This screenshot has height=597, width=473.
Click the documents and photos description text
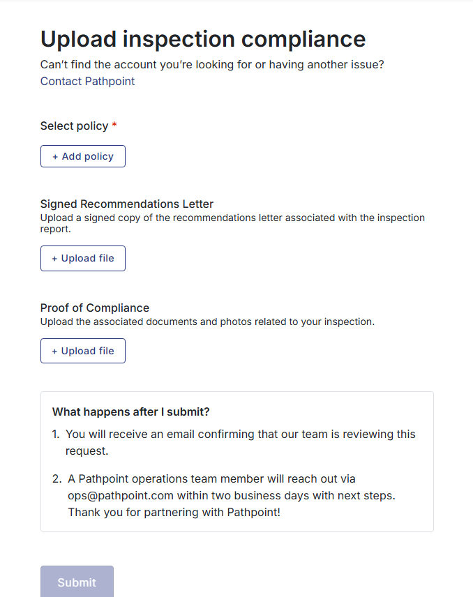coord(207,322)
